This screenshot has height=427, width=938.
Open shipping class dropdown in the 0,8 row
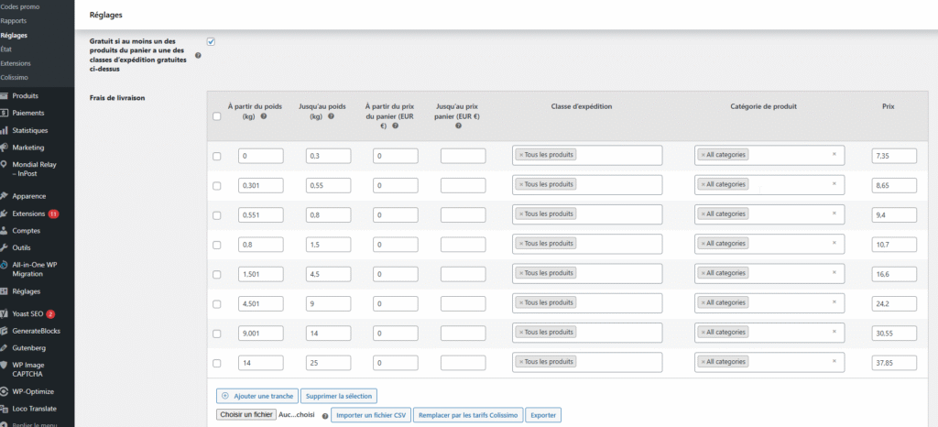586,244
